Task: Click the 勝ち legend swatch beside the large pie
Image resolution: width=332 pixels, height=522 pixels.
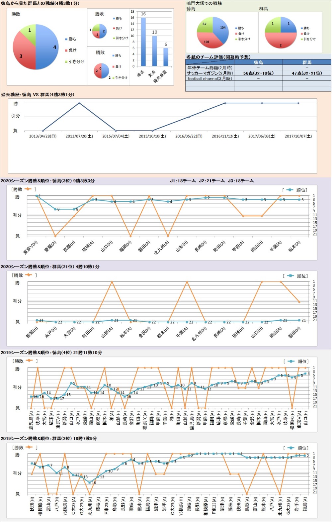Action: [x=66, y=39]
